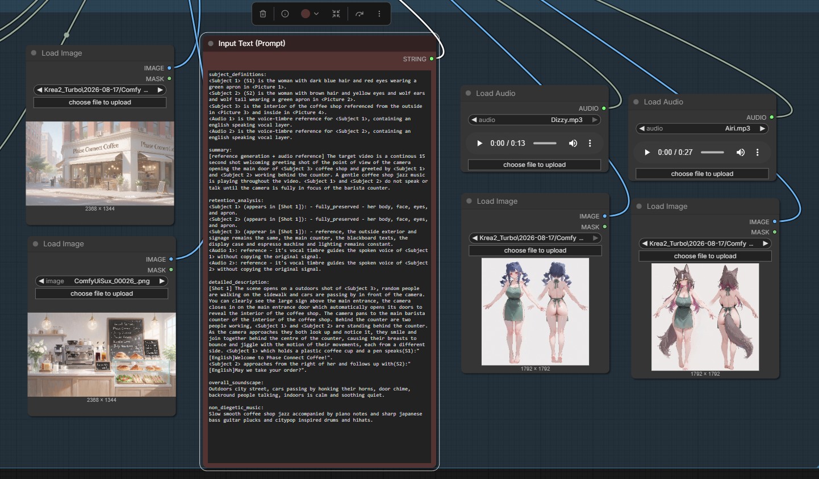Previous image arrow in blue-haired character node

(475, 238)
